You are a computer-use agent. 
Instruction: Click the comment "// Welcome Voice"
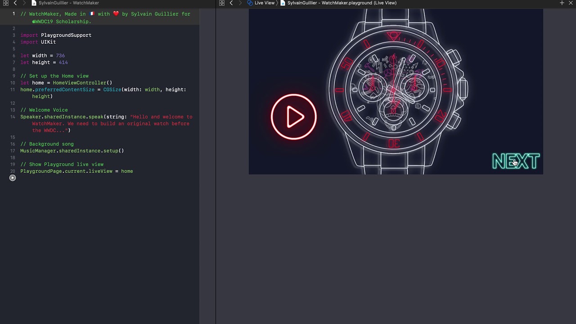[44, 110]
